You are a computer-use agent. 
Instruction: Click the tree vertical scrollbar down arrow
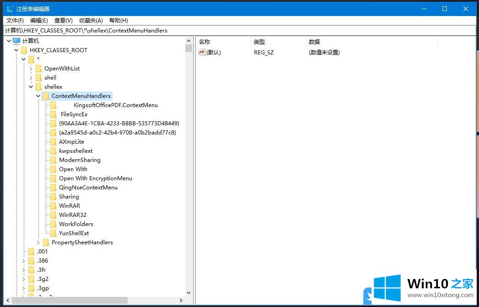coord(188,292)
